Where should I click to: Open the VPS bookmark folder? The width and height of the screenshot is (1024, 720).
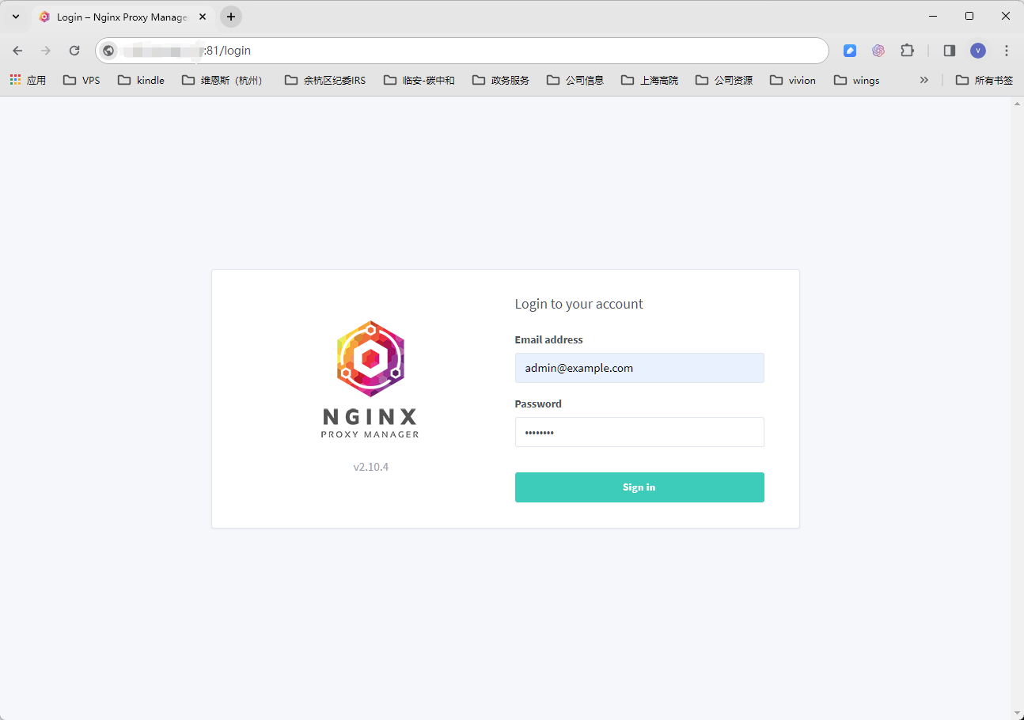click(82, 80)
